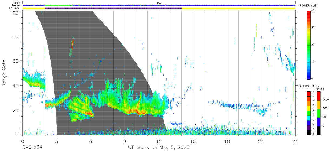The width and height of the screenshot is (332, 153).
Task: Click the 100 label on the Range Gate axis
Action: tap(15, 12)
